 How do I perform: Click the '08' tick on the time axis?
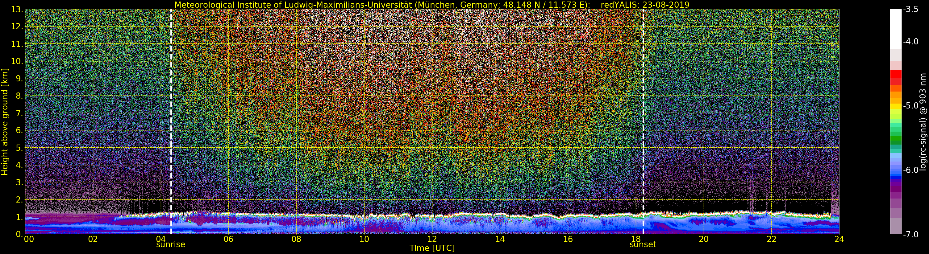(296, 239)
